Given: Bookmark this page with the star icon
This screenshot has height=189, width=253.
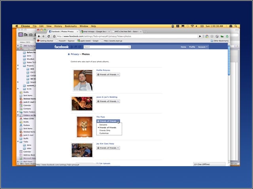Looking at the screenshot, I should (x=54, y=36).
